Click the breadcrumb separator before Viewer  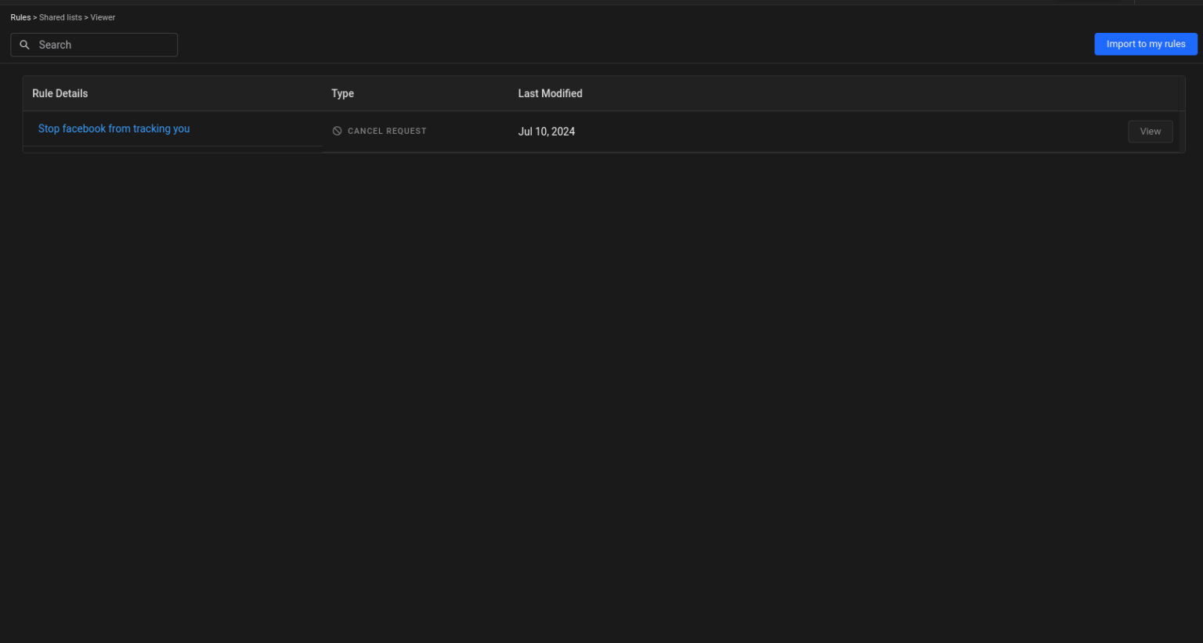tap(86, 17)
